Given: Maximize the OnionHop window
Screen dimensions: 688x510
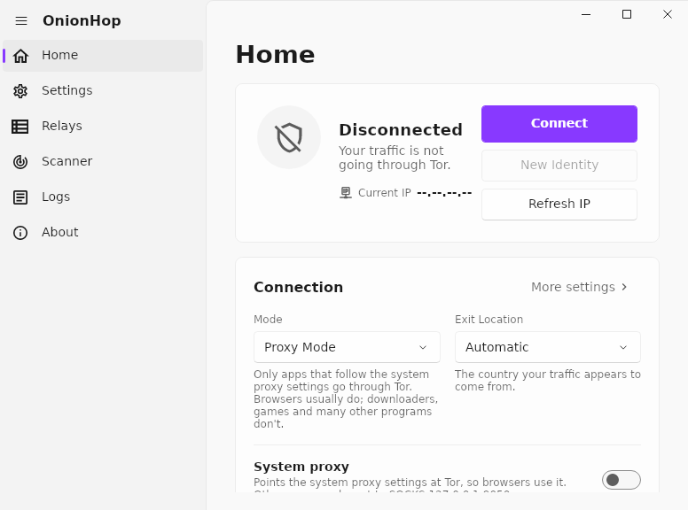Looking at the screenshot, I should coord(627,14).
